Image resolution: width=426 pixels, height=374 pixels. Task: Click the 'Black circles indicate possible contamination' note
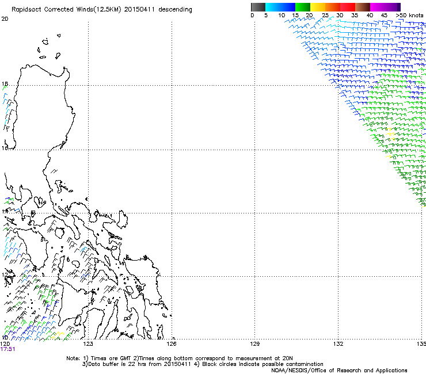(263, 364)
